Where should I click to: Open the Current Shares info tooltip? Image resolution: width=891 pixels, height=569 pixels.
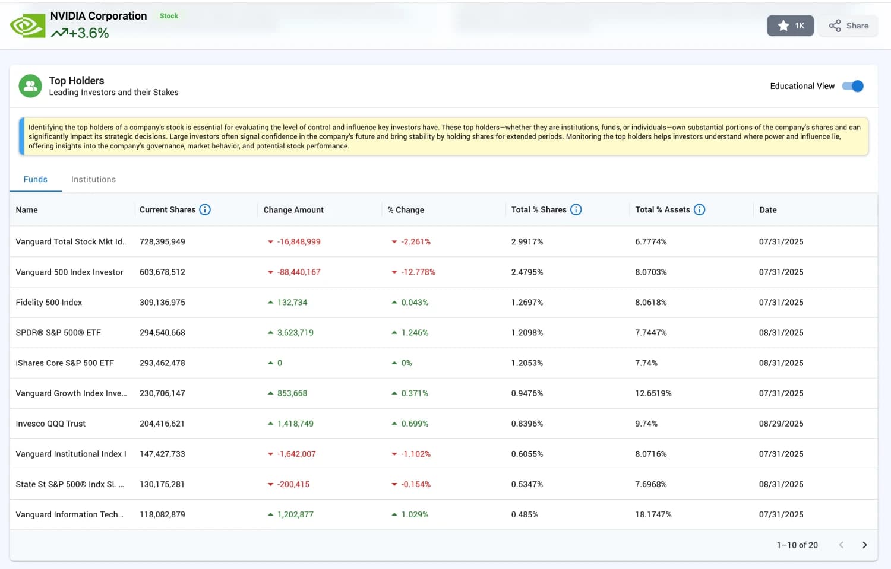[x=205, y=209]
